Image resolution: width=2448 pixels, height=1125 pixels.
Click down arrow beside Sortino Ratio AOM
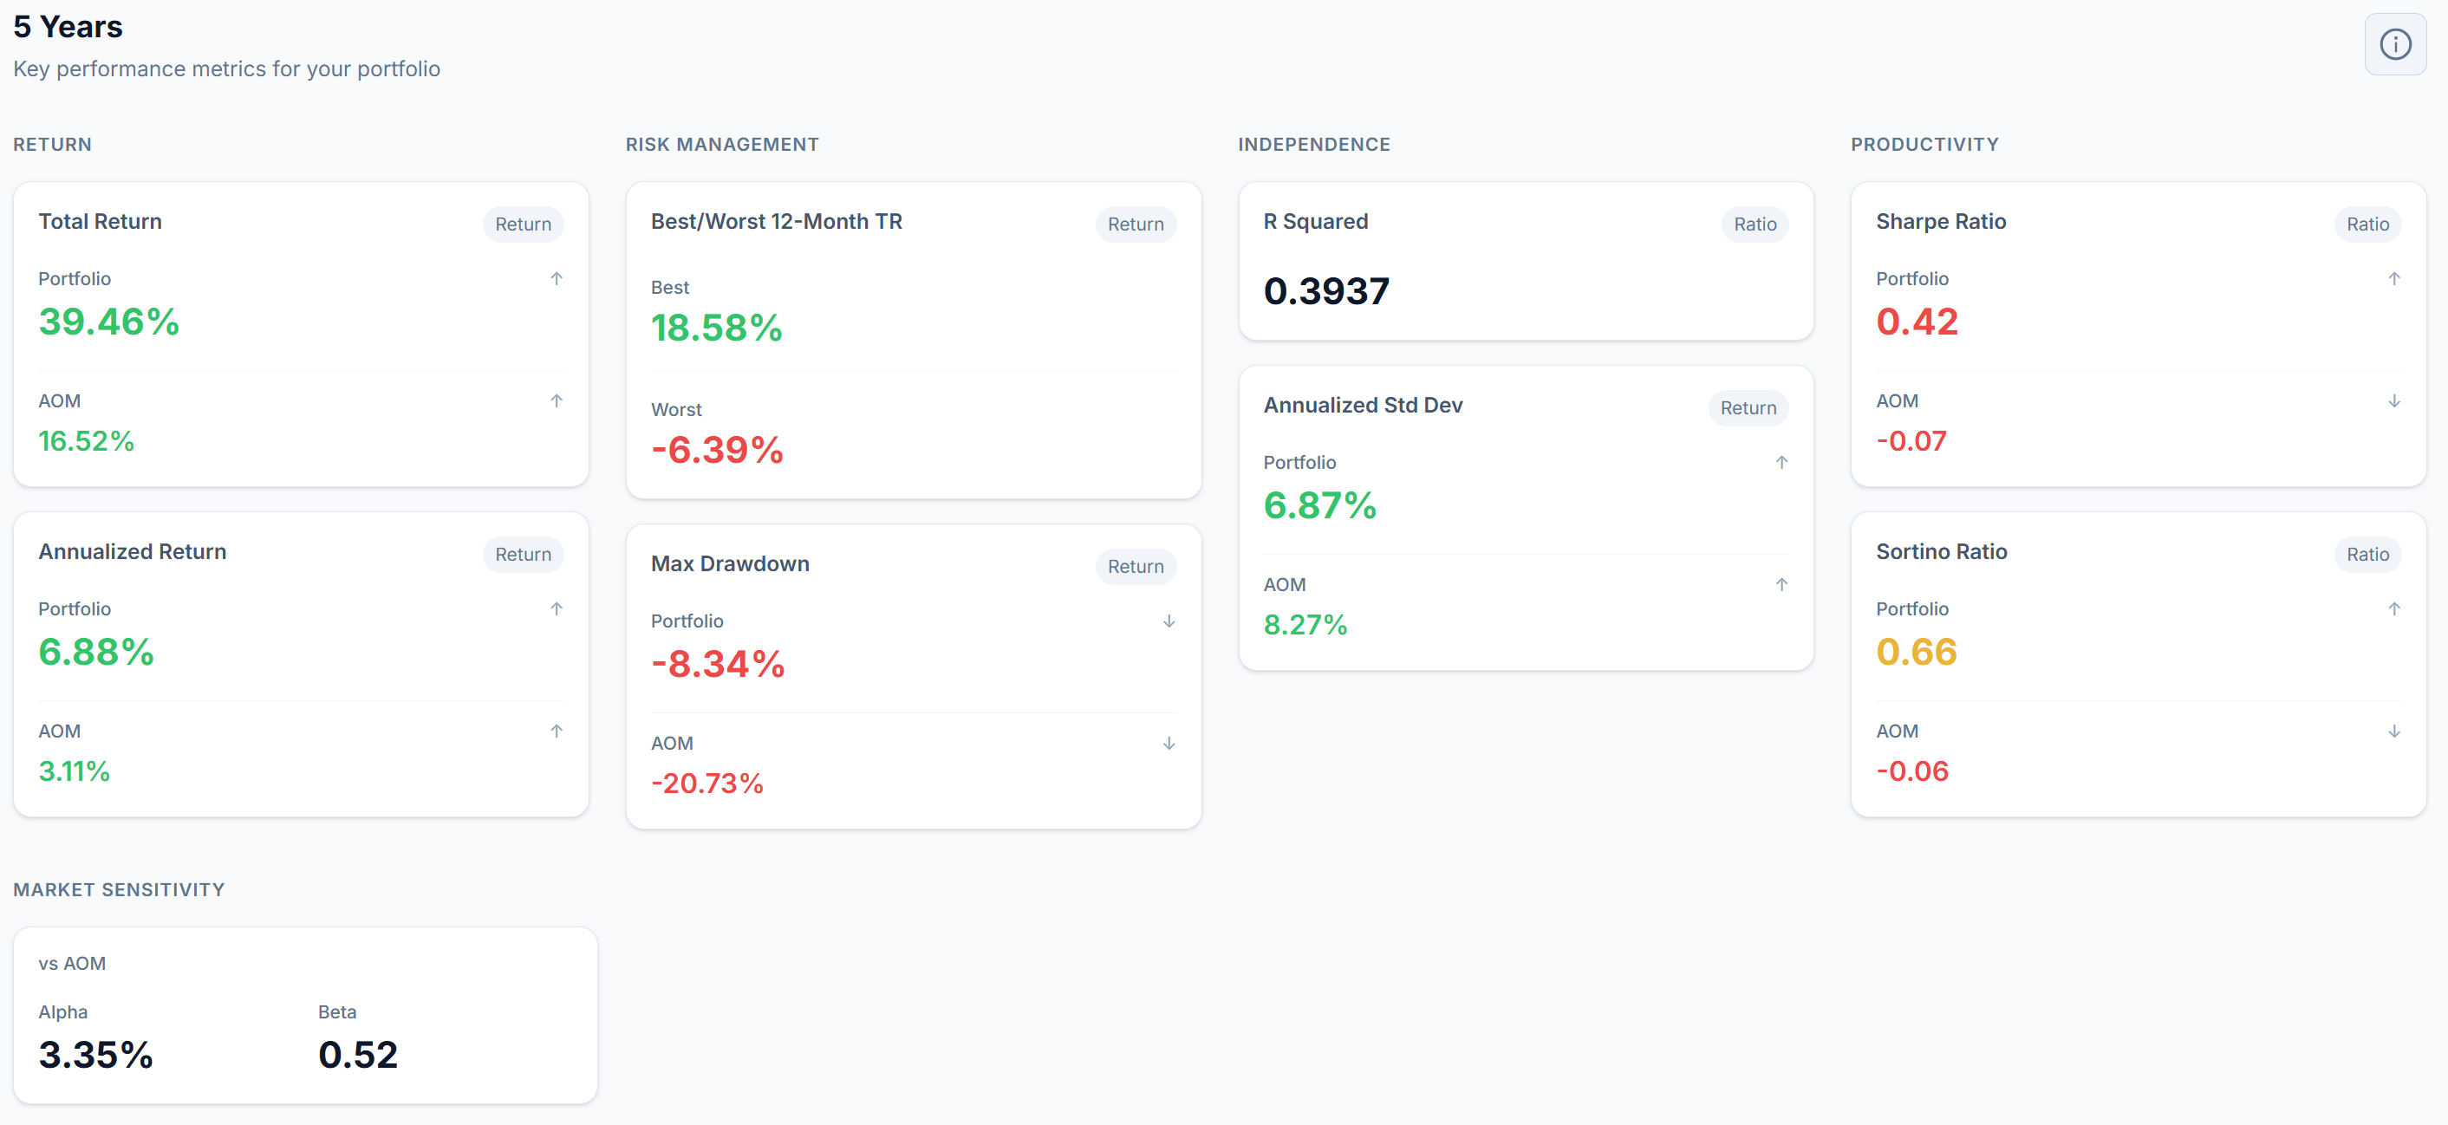pos(2394,731)
